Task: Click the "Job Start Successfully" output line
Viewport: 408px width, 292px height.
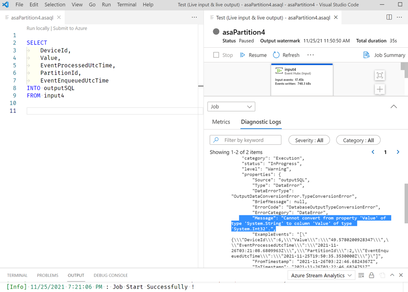Action: click(100, 287)
